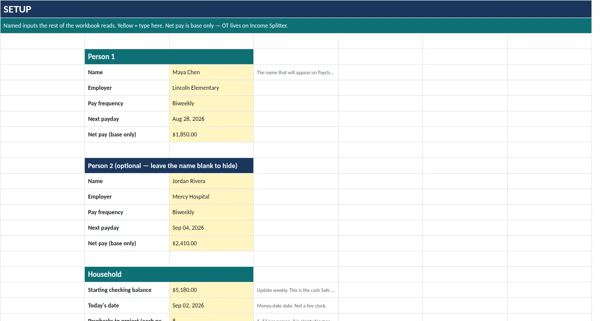This screenshot has width=602, height=321.
Task: Select the $2,410.00 net pay cell
Action: pos(211,243)
